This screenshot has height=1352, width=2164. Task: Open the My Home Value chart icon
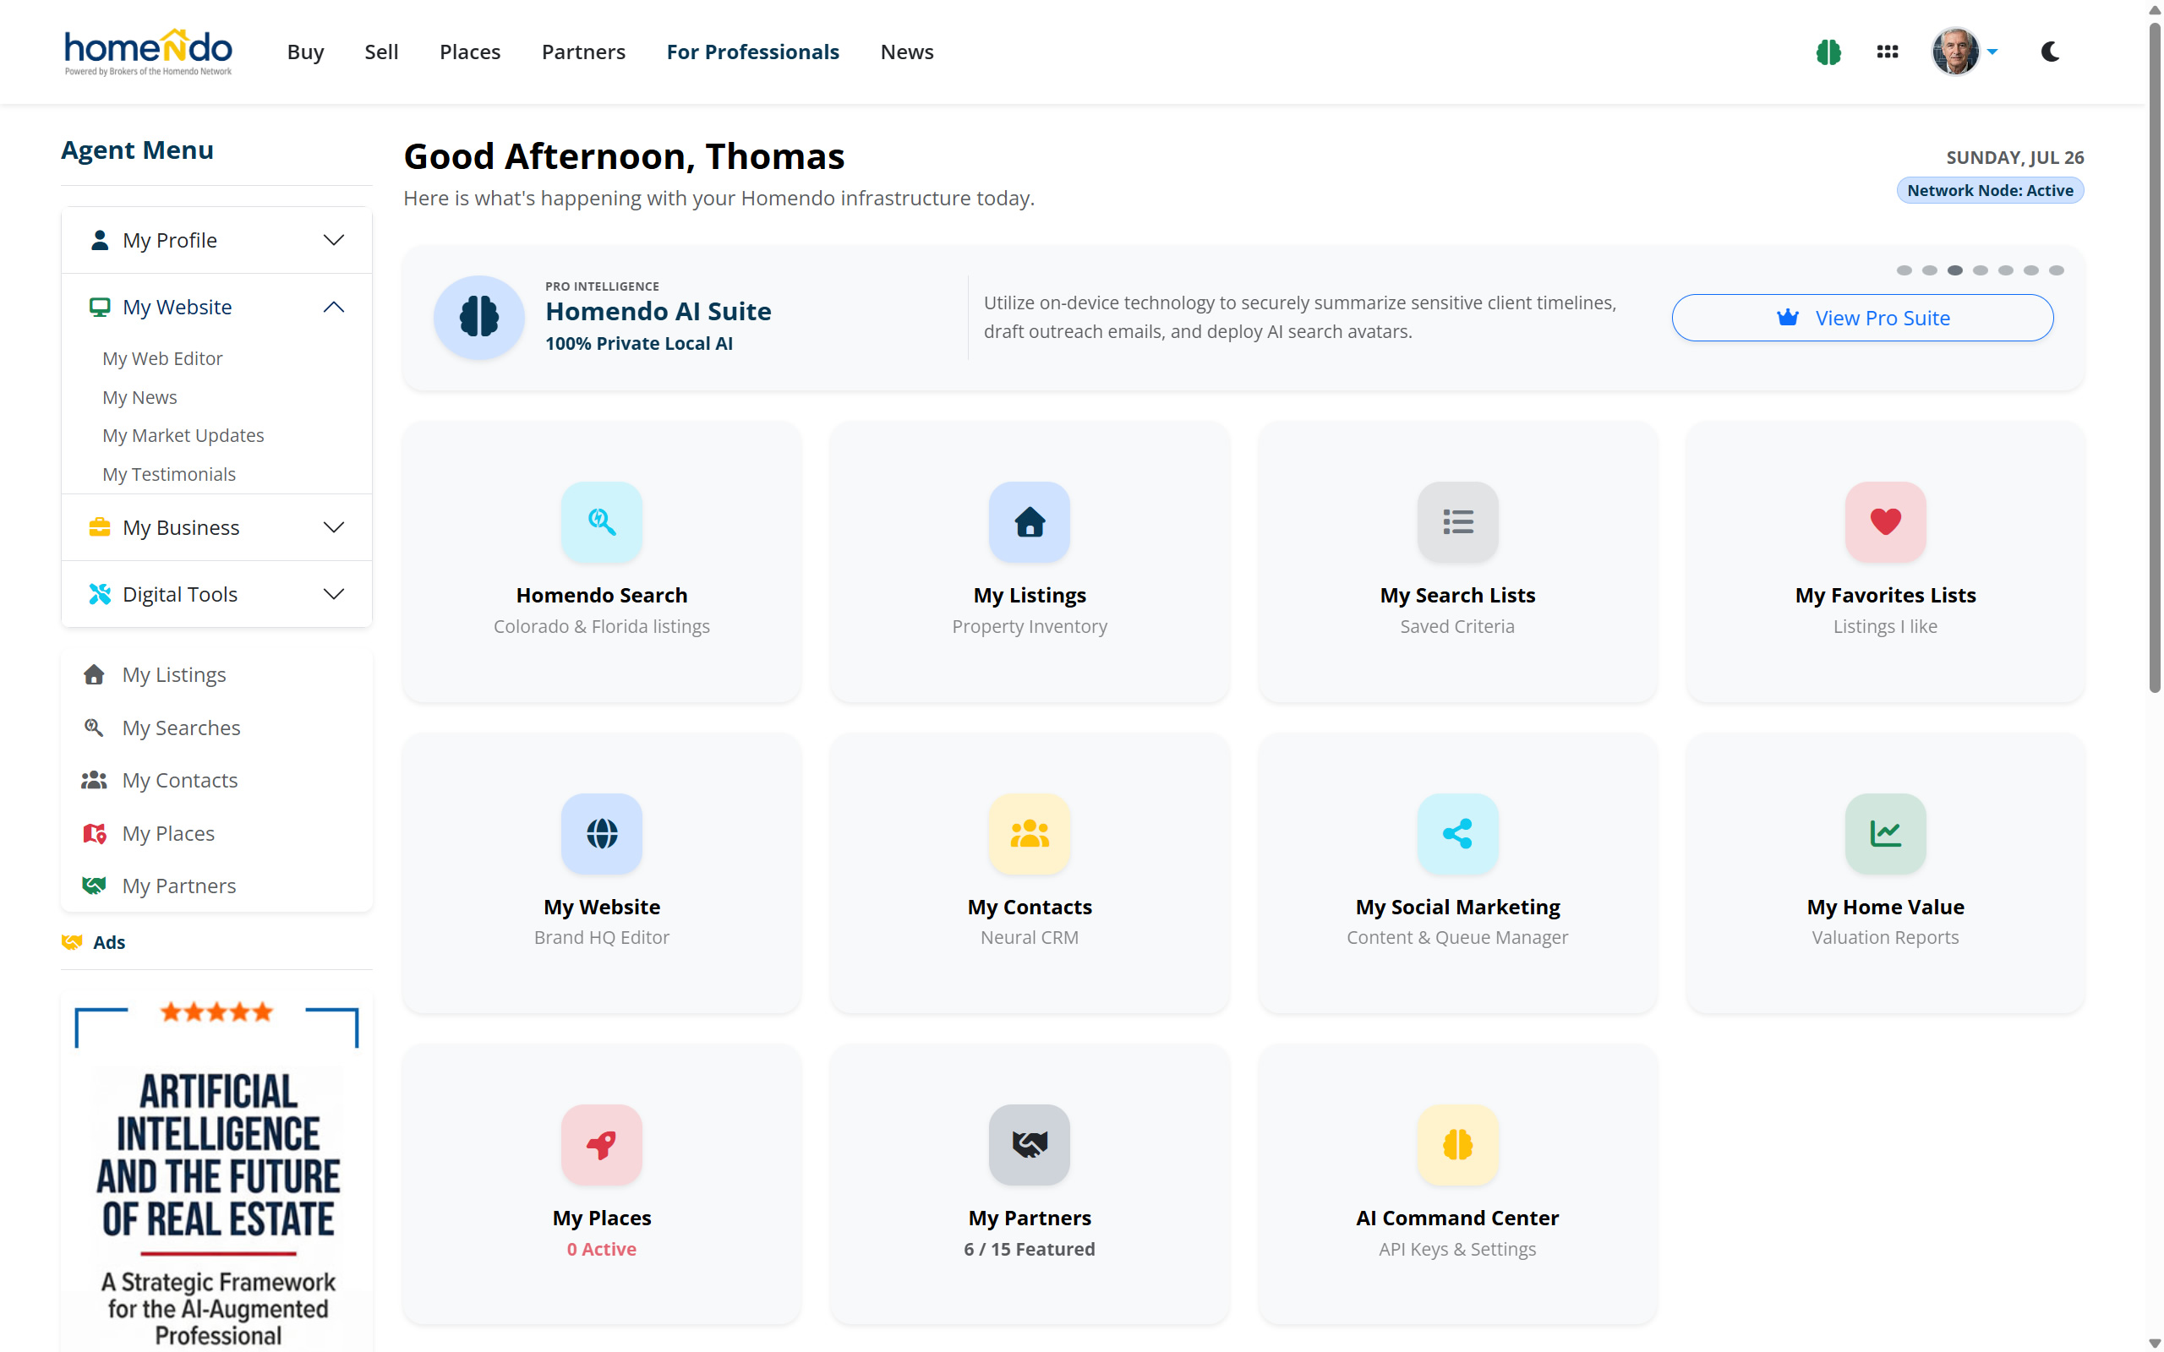click(1885, 833)
